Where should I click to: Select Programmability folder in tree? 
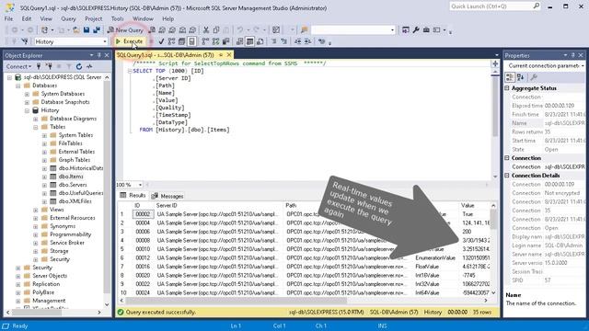point(71,234)
